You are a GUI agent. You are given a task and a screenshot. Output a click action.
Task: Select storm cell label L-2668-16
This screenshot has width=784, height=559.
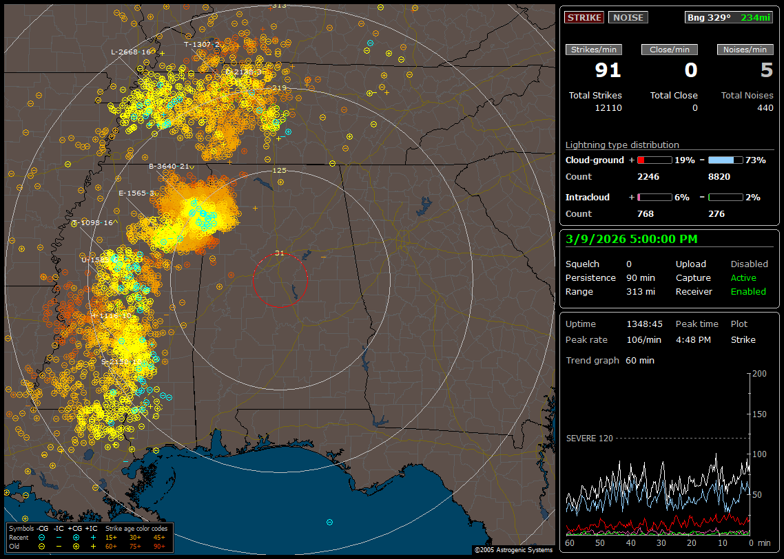click(131, 52)
